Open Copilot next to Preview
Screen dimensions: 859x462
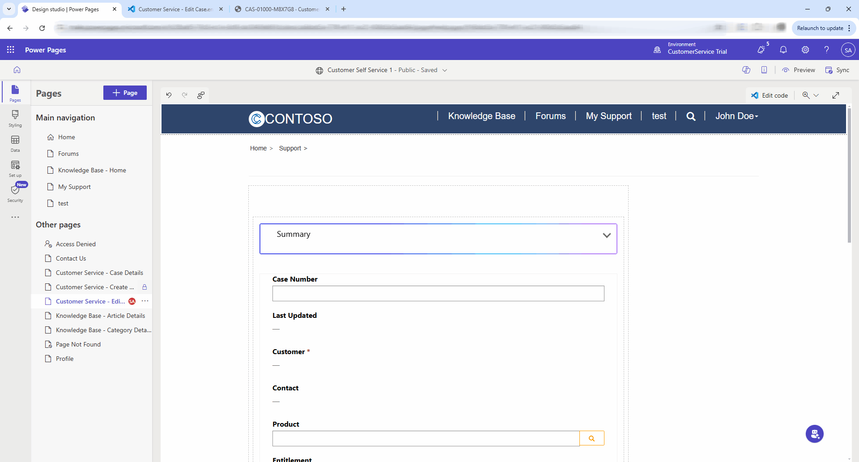746,70
